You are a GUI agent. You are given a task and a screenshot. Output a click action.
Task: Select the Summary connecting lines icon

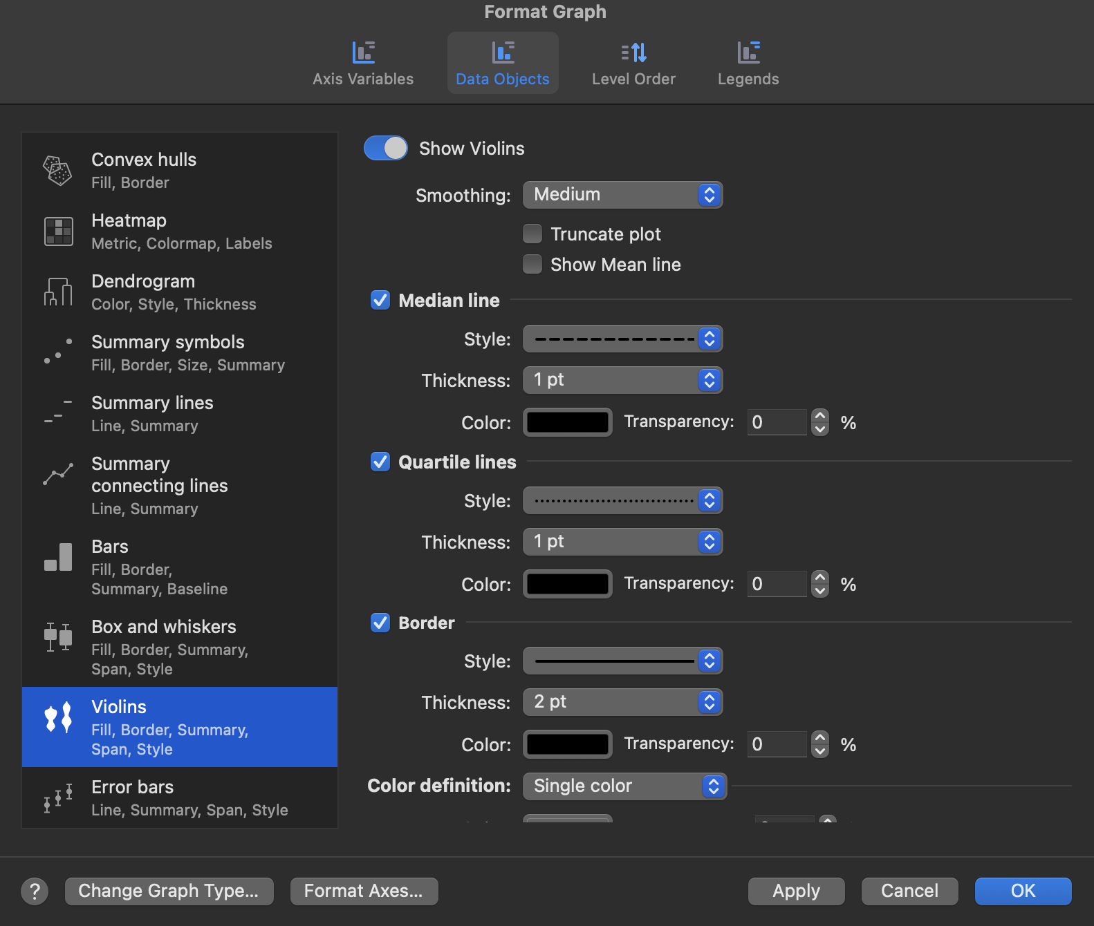(x=58, y=474)
